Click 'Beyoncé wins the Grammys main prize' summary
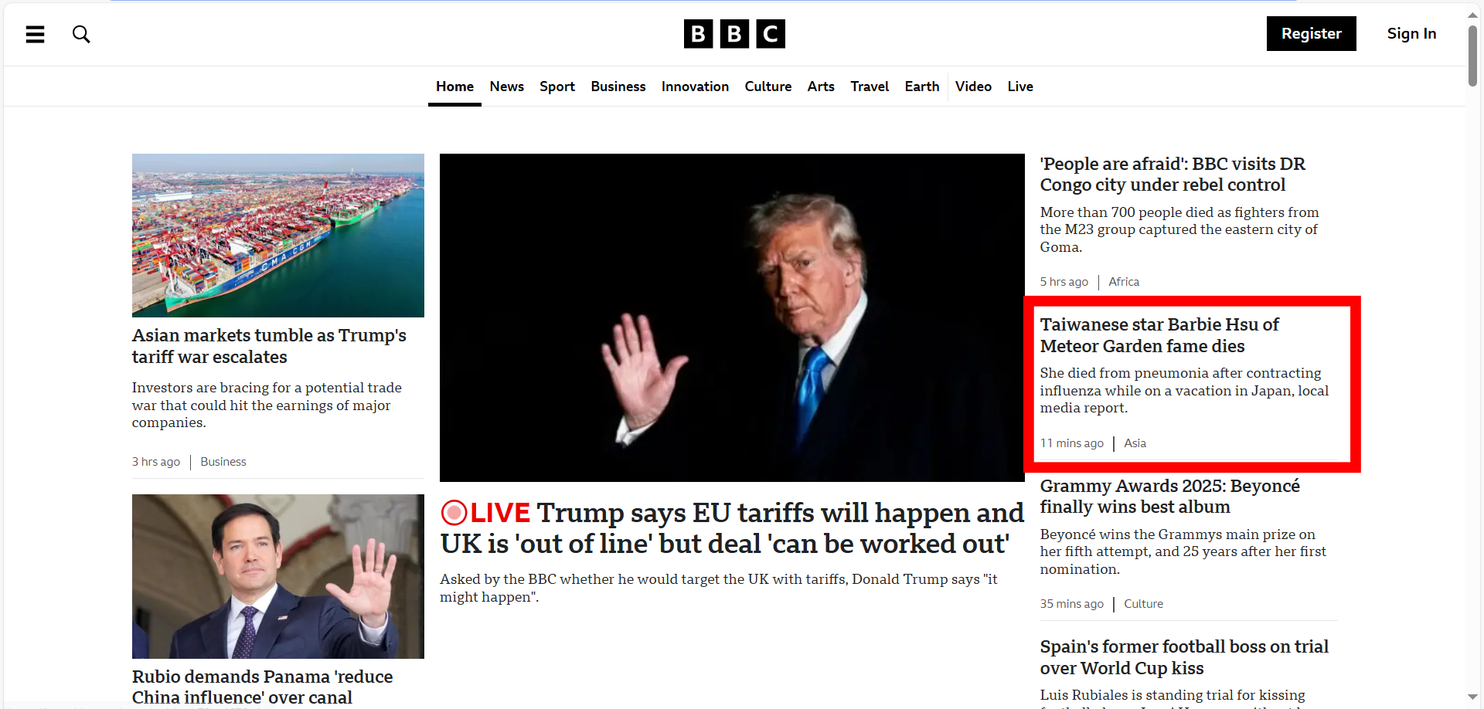 coord(1183,551)
